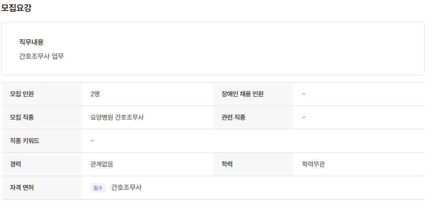This screenshot has height=212, width=444.
Task: Click the 모집요강 section heading
Action: [16, 8]
